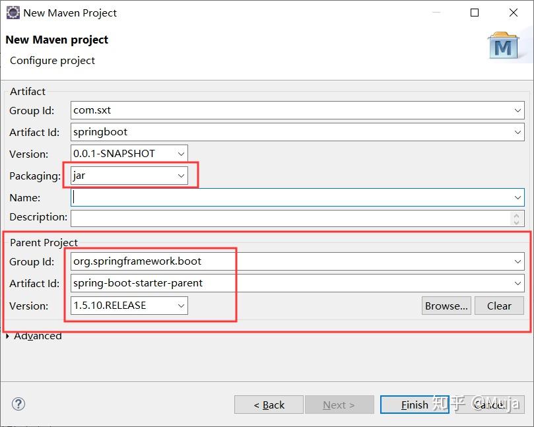Click the Browse... button
The width and height of the screenshot is (534, 427).
pos(446,306)
